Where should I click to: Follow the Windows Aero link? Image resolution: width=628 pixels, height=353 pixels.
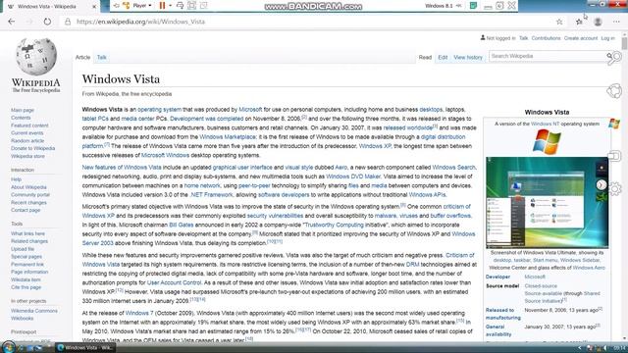tap(589, 268)
